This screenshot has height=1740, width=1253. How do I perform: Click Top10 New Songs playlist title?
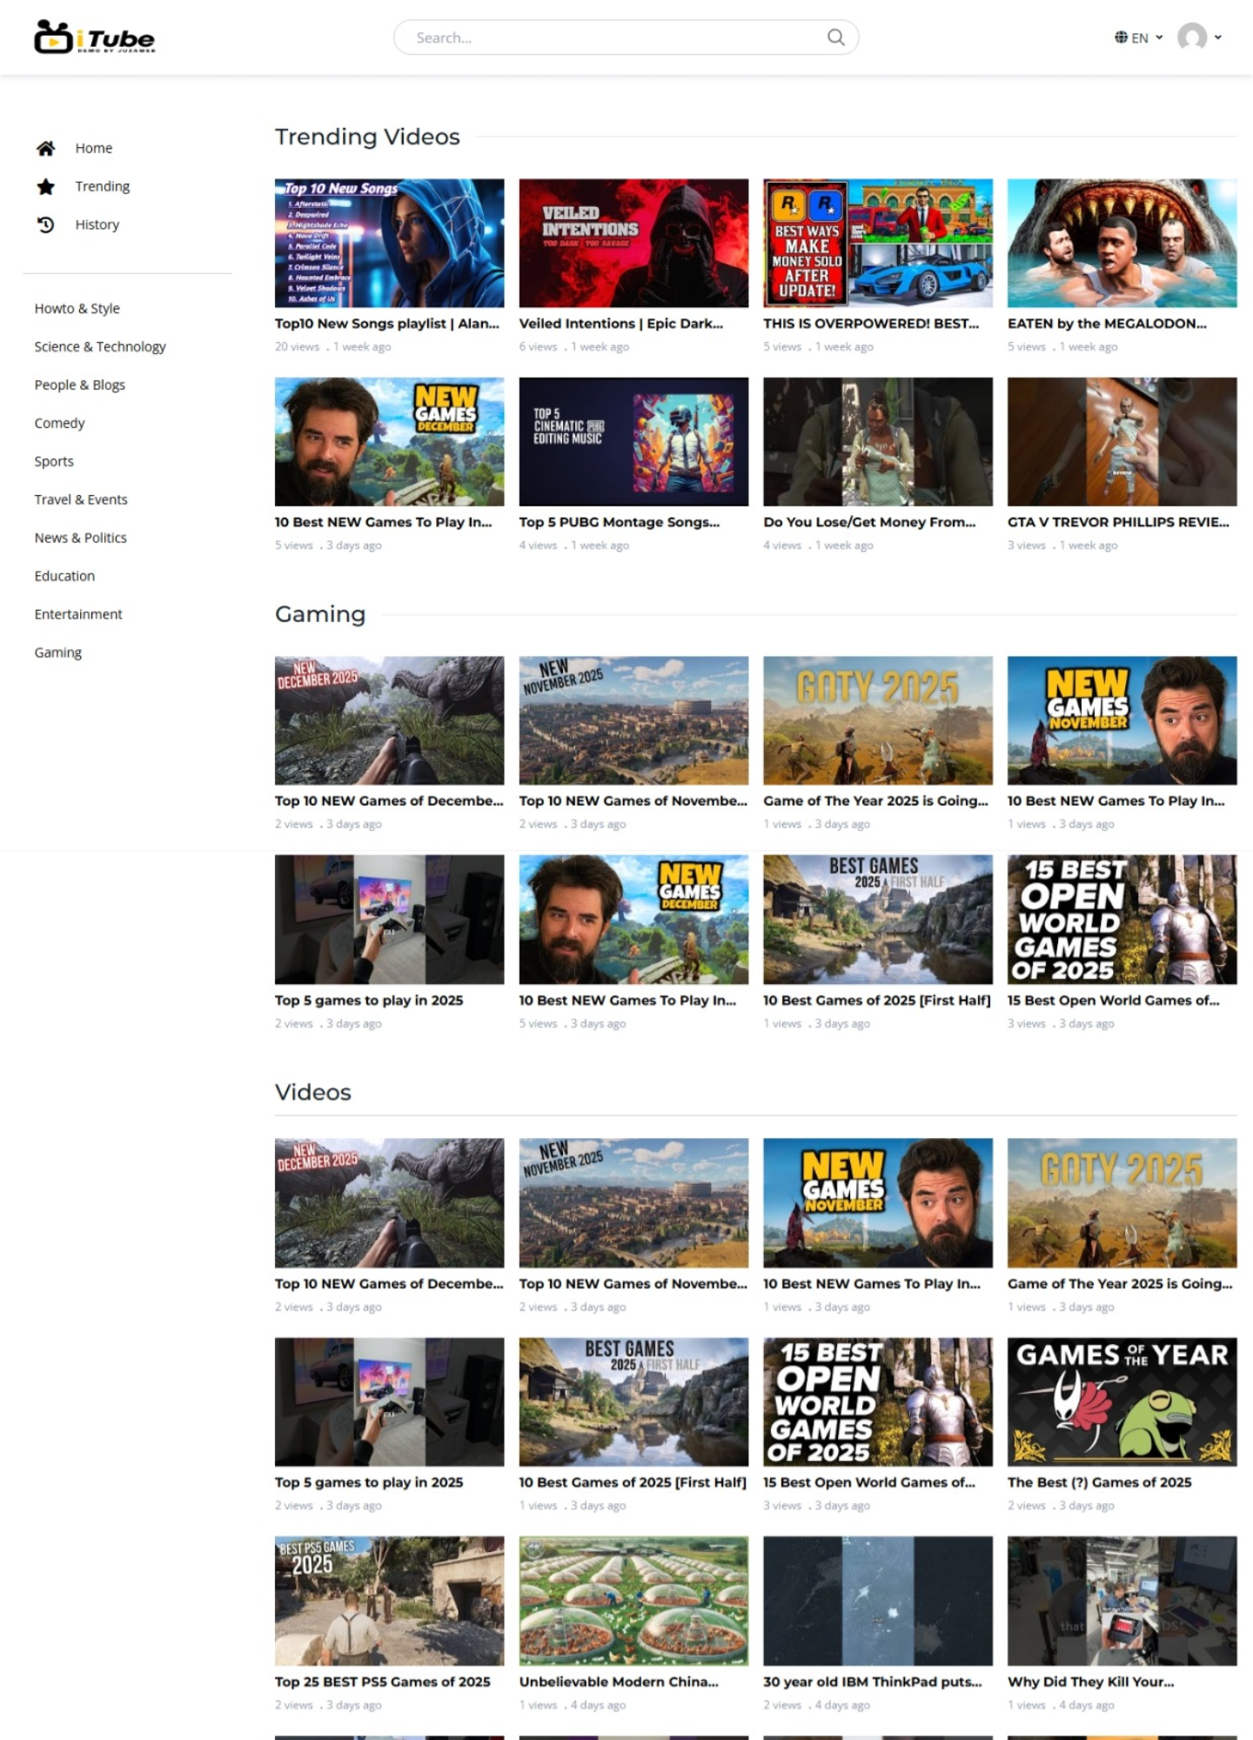pyautogui.click(x=387, y=324)
